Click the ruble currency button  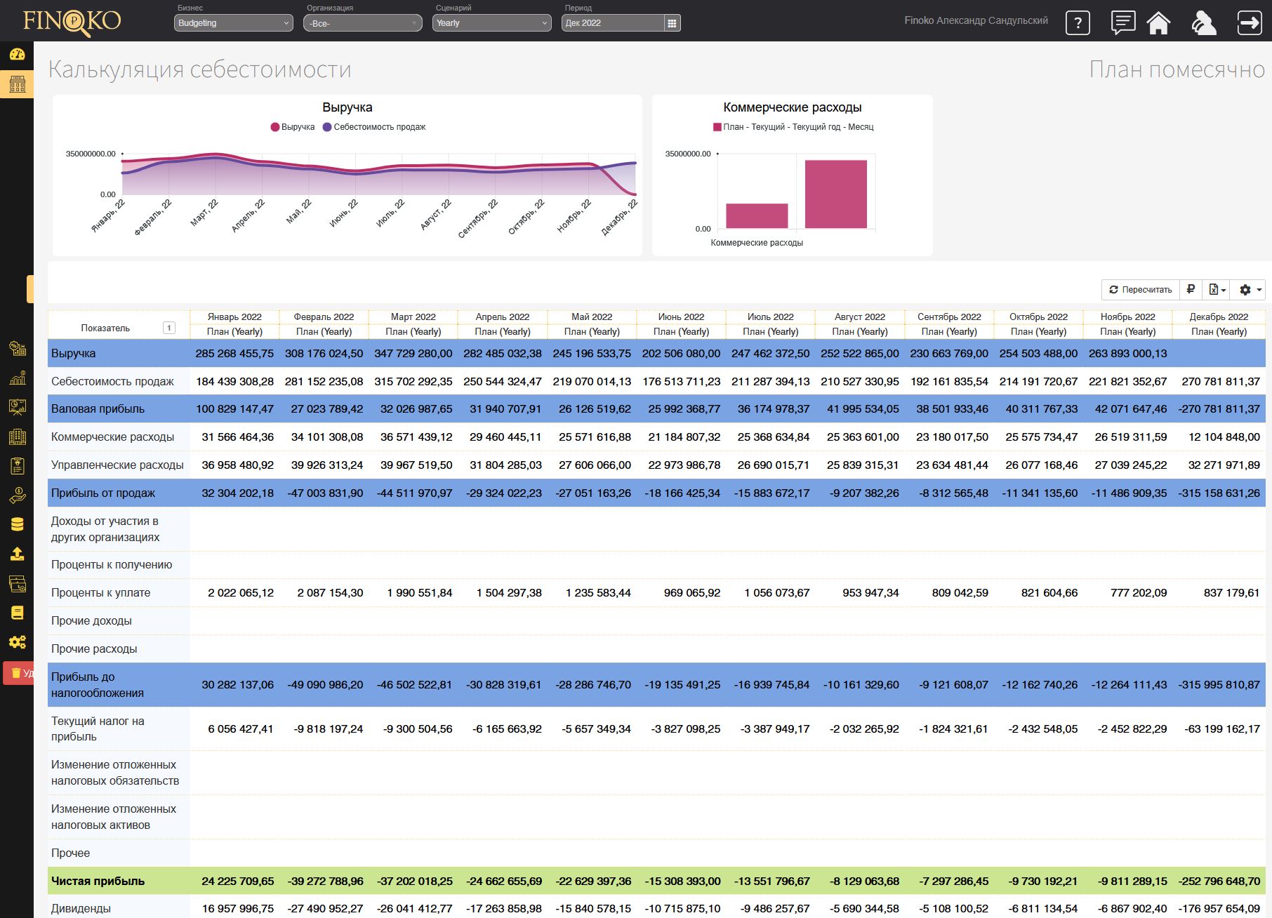point(1191,289)
